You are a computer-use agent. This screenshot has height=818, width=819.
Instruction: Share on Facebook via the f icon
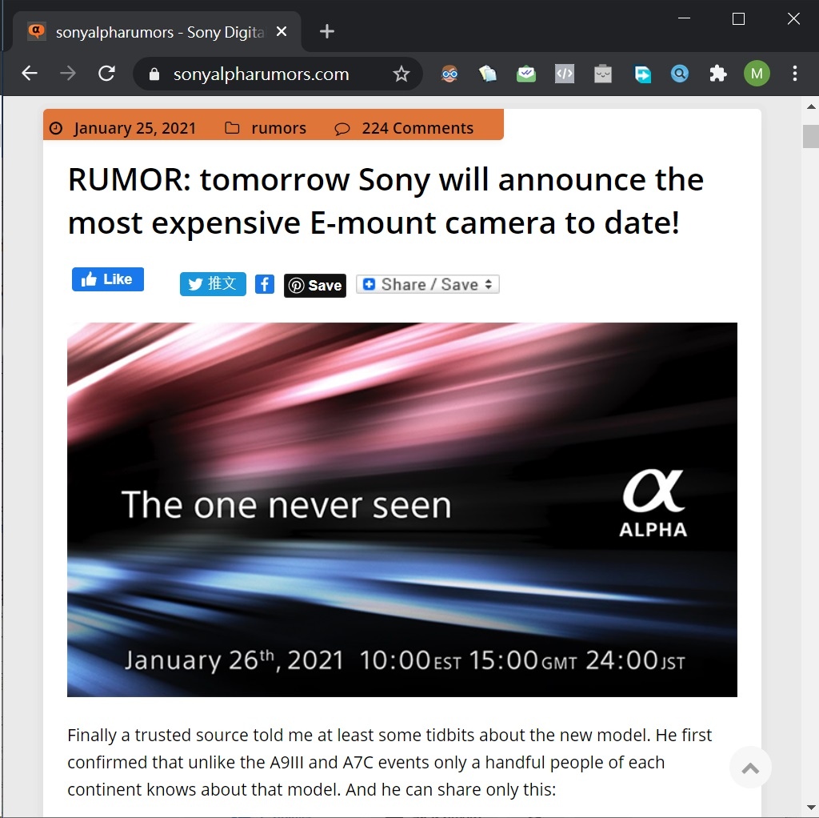(x=265, y=284)
